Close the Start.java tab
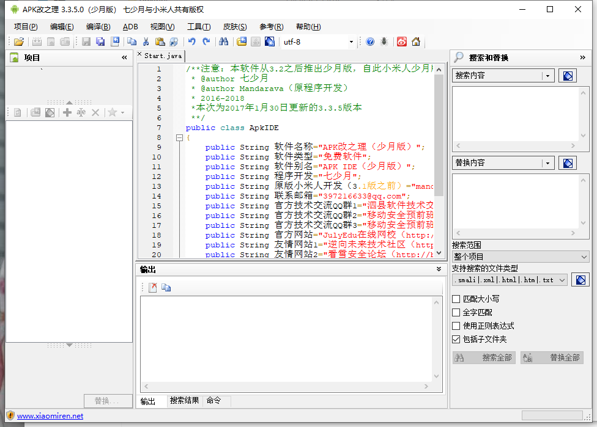This screenshot has height=427, width=597. 139,54
